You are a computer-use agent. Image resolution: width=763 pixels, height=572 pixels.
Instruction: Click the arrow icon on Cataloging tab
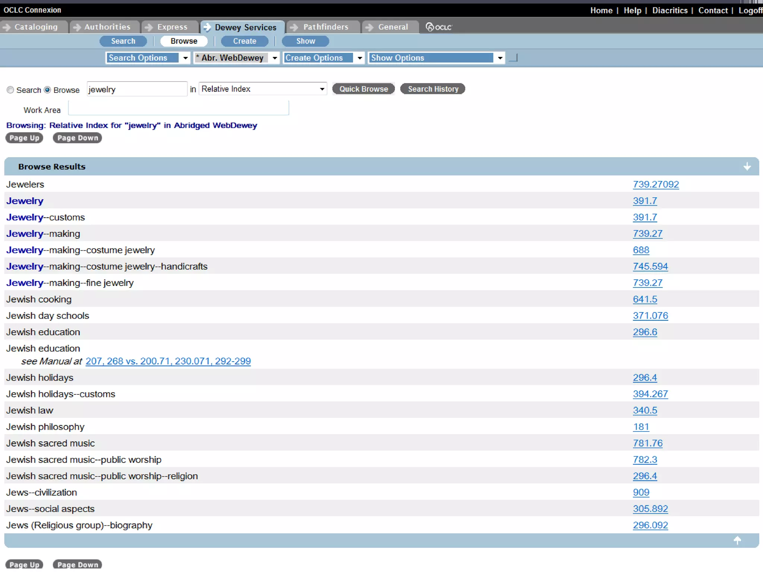[6, 27]
